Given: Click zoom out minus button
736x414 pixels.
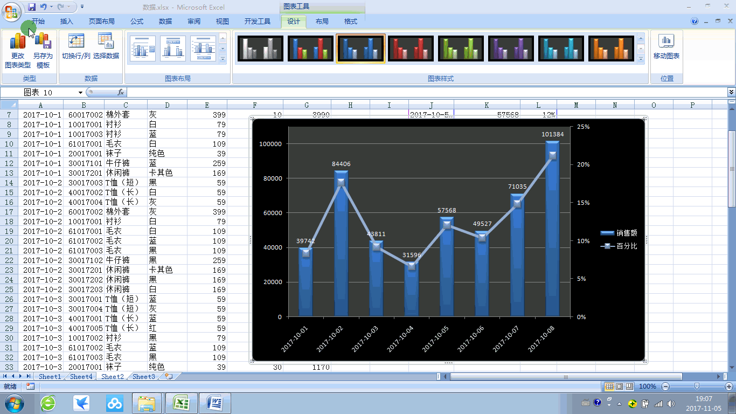Looking at the screenshot, I should coord(665,387).
